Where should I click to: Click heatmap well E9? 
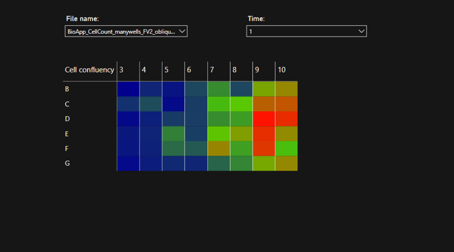tap(264, 134)
